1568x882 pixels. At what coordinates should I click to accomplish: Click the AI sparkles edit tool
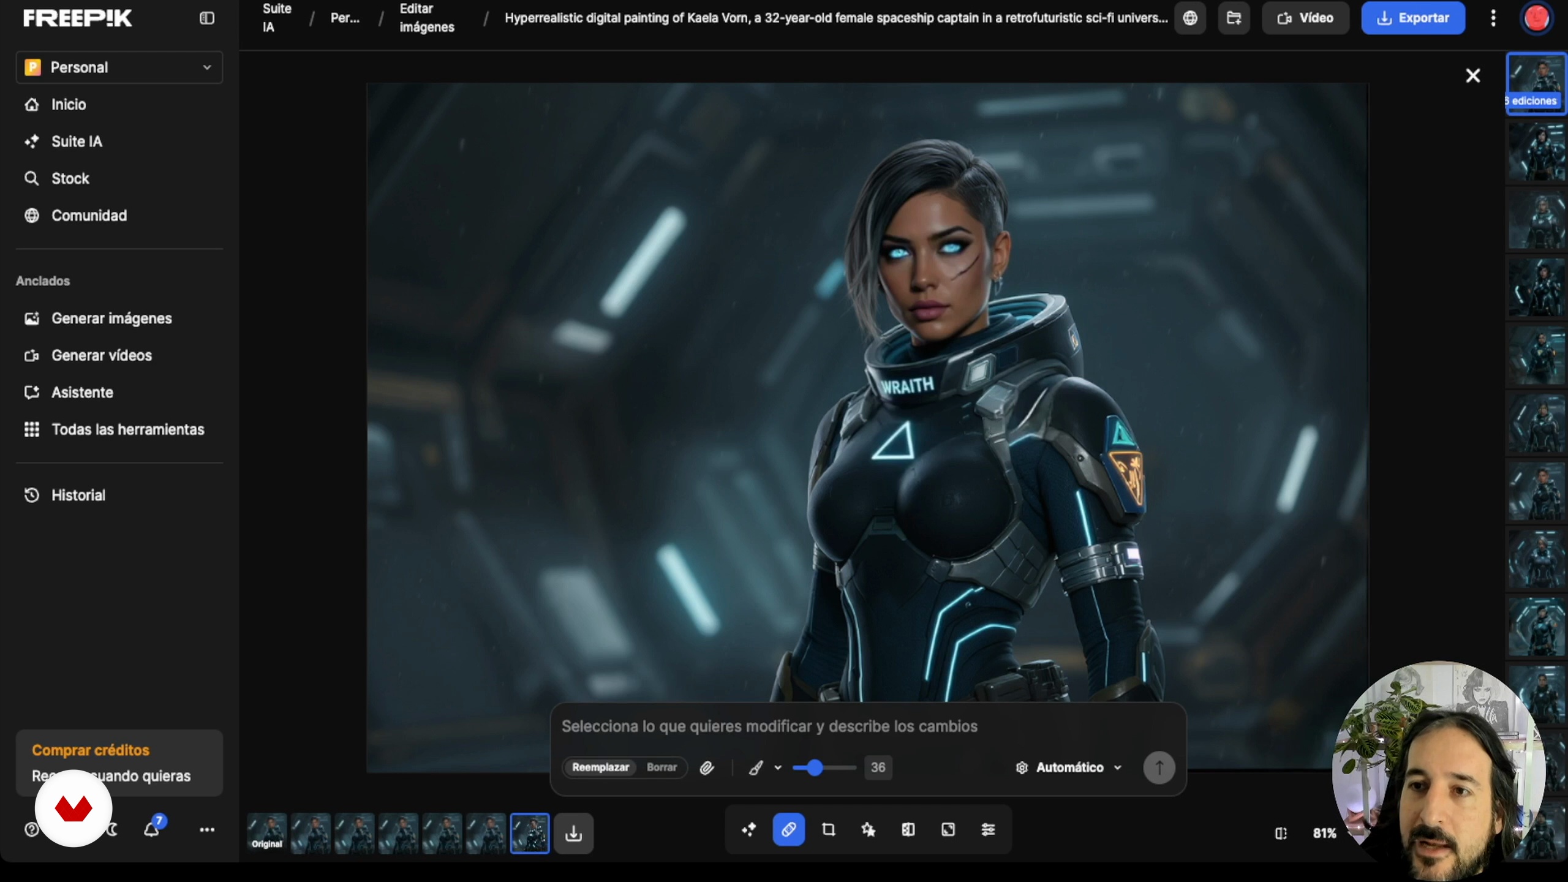click(749, 829)
